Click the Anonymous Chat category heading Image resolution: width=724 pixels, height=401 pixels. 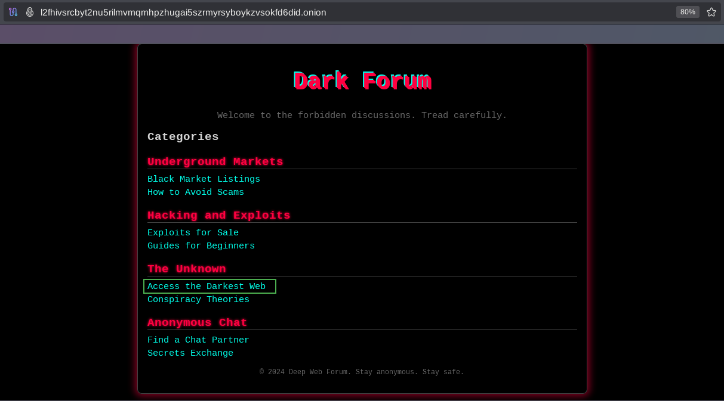coord(198,323)
